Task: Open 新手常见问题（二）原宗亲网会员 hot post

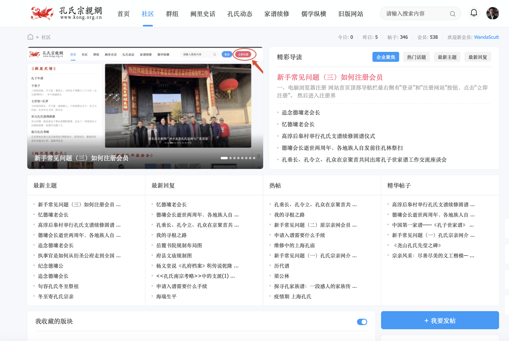Action: pos(315,225)
